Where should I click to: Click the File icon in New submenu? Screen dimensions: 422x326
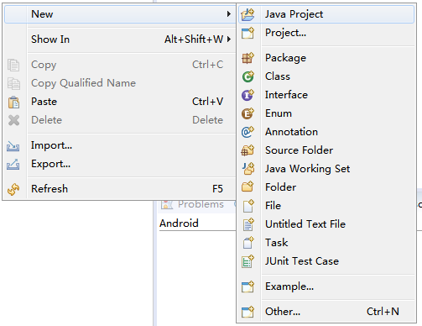[x=247, y=206]
